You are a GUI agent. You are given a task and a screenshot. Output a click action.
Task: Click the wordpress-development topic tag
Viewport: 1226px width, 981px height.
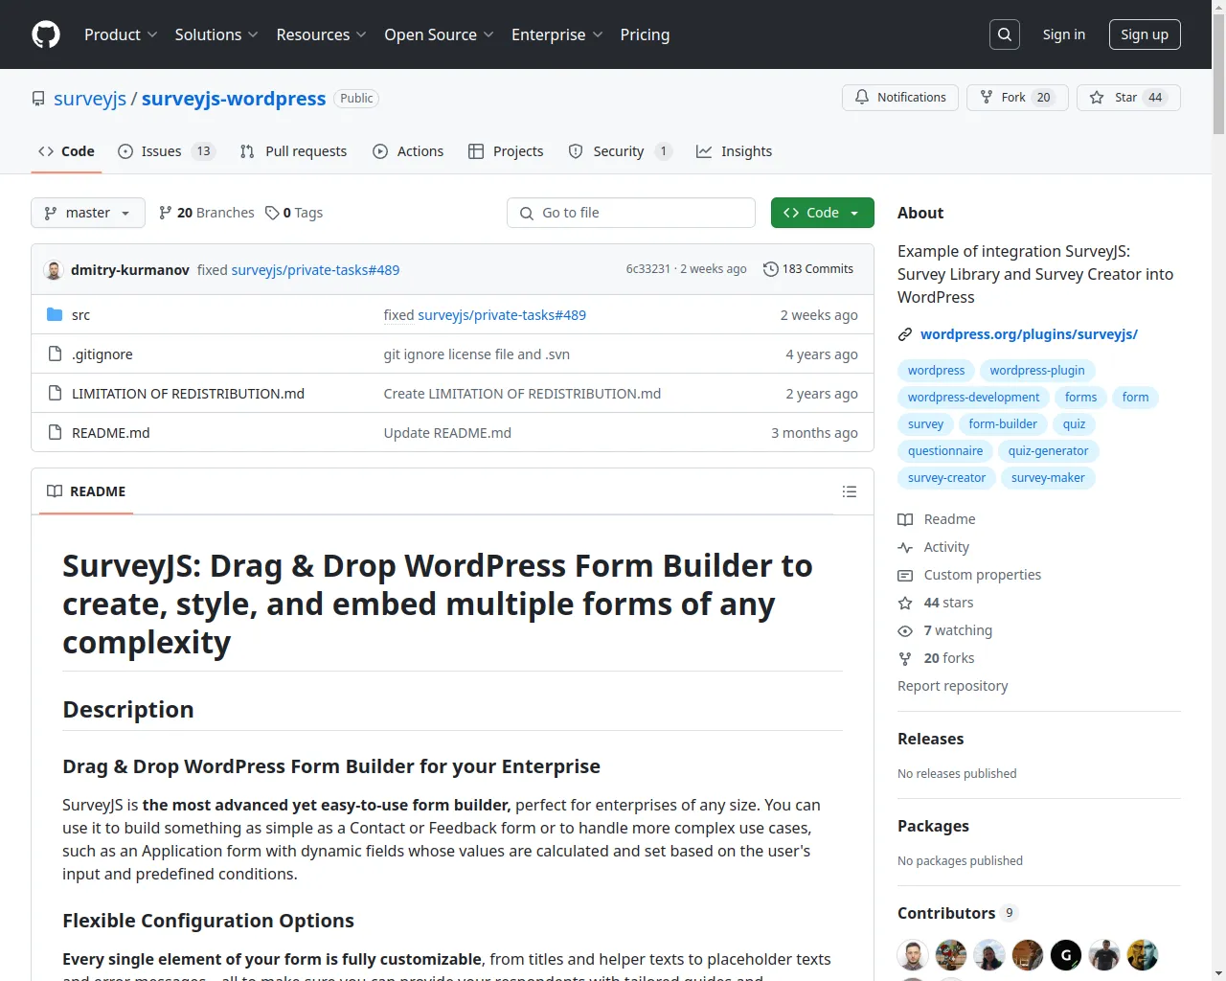973,398
